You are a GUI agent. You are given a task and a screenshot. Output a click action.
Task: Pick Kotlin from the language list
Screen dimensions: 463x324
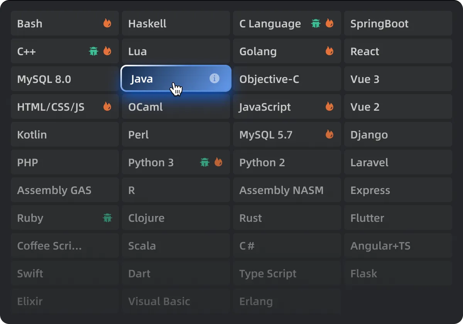coord(64,135)
